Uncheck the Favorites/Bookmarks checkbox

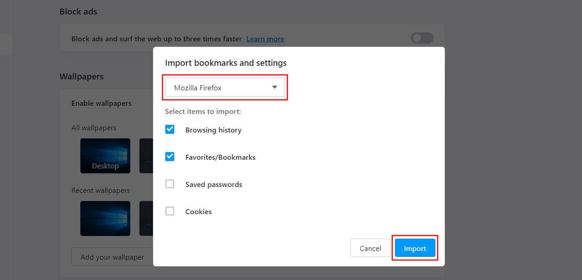(170, 157)
